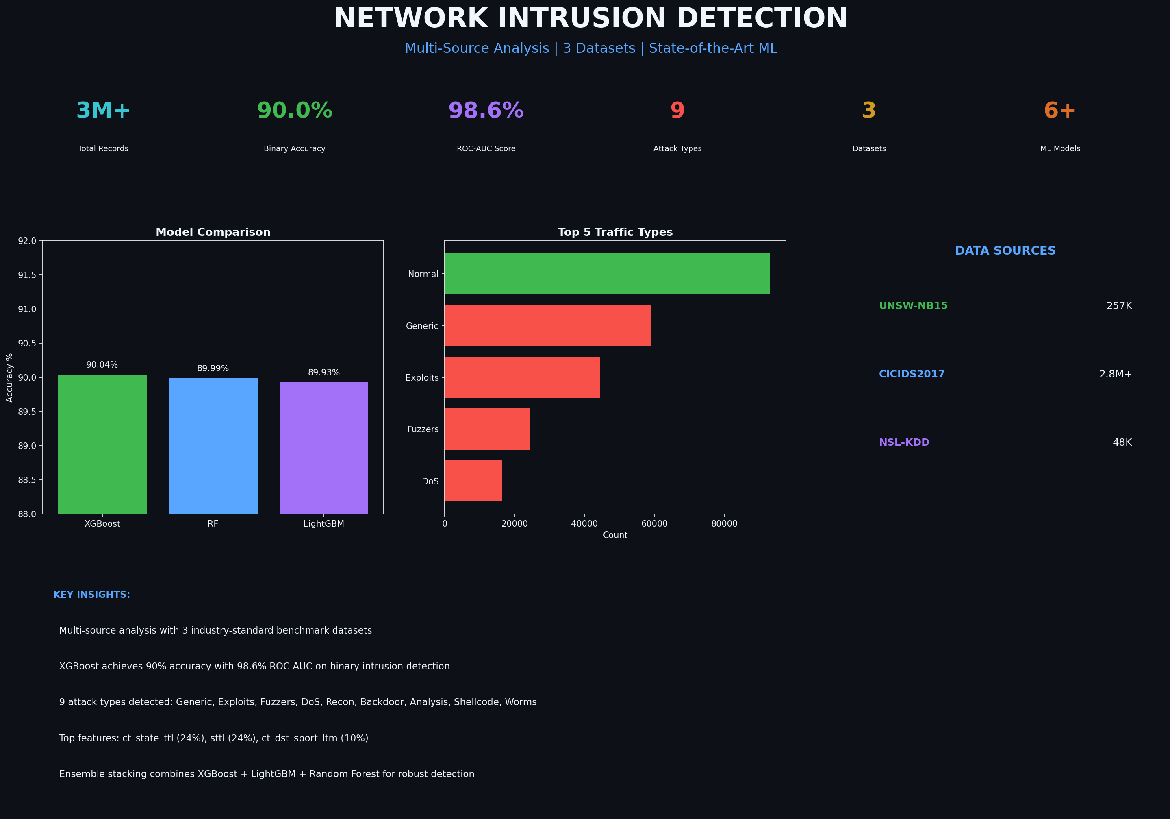1170x819 pixels.
Task: Click the Fuzzers traffic bar
Action: [486, 429]
